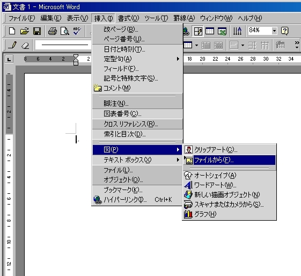Choose 新しい描画オブジェクト(N) item

[230, 194]
